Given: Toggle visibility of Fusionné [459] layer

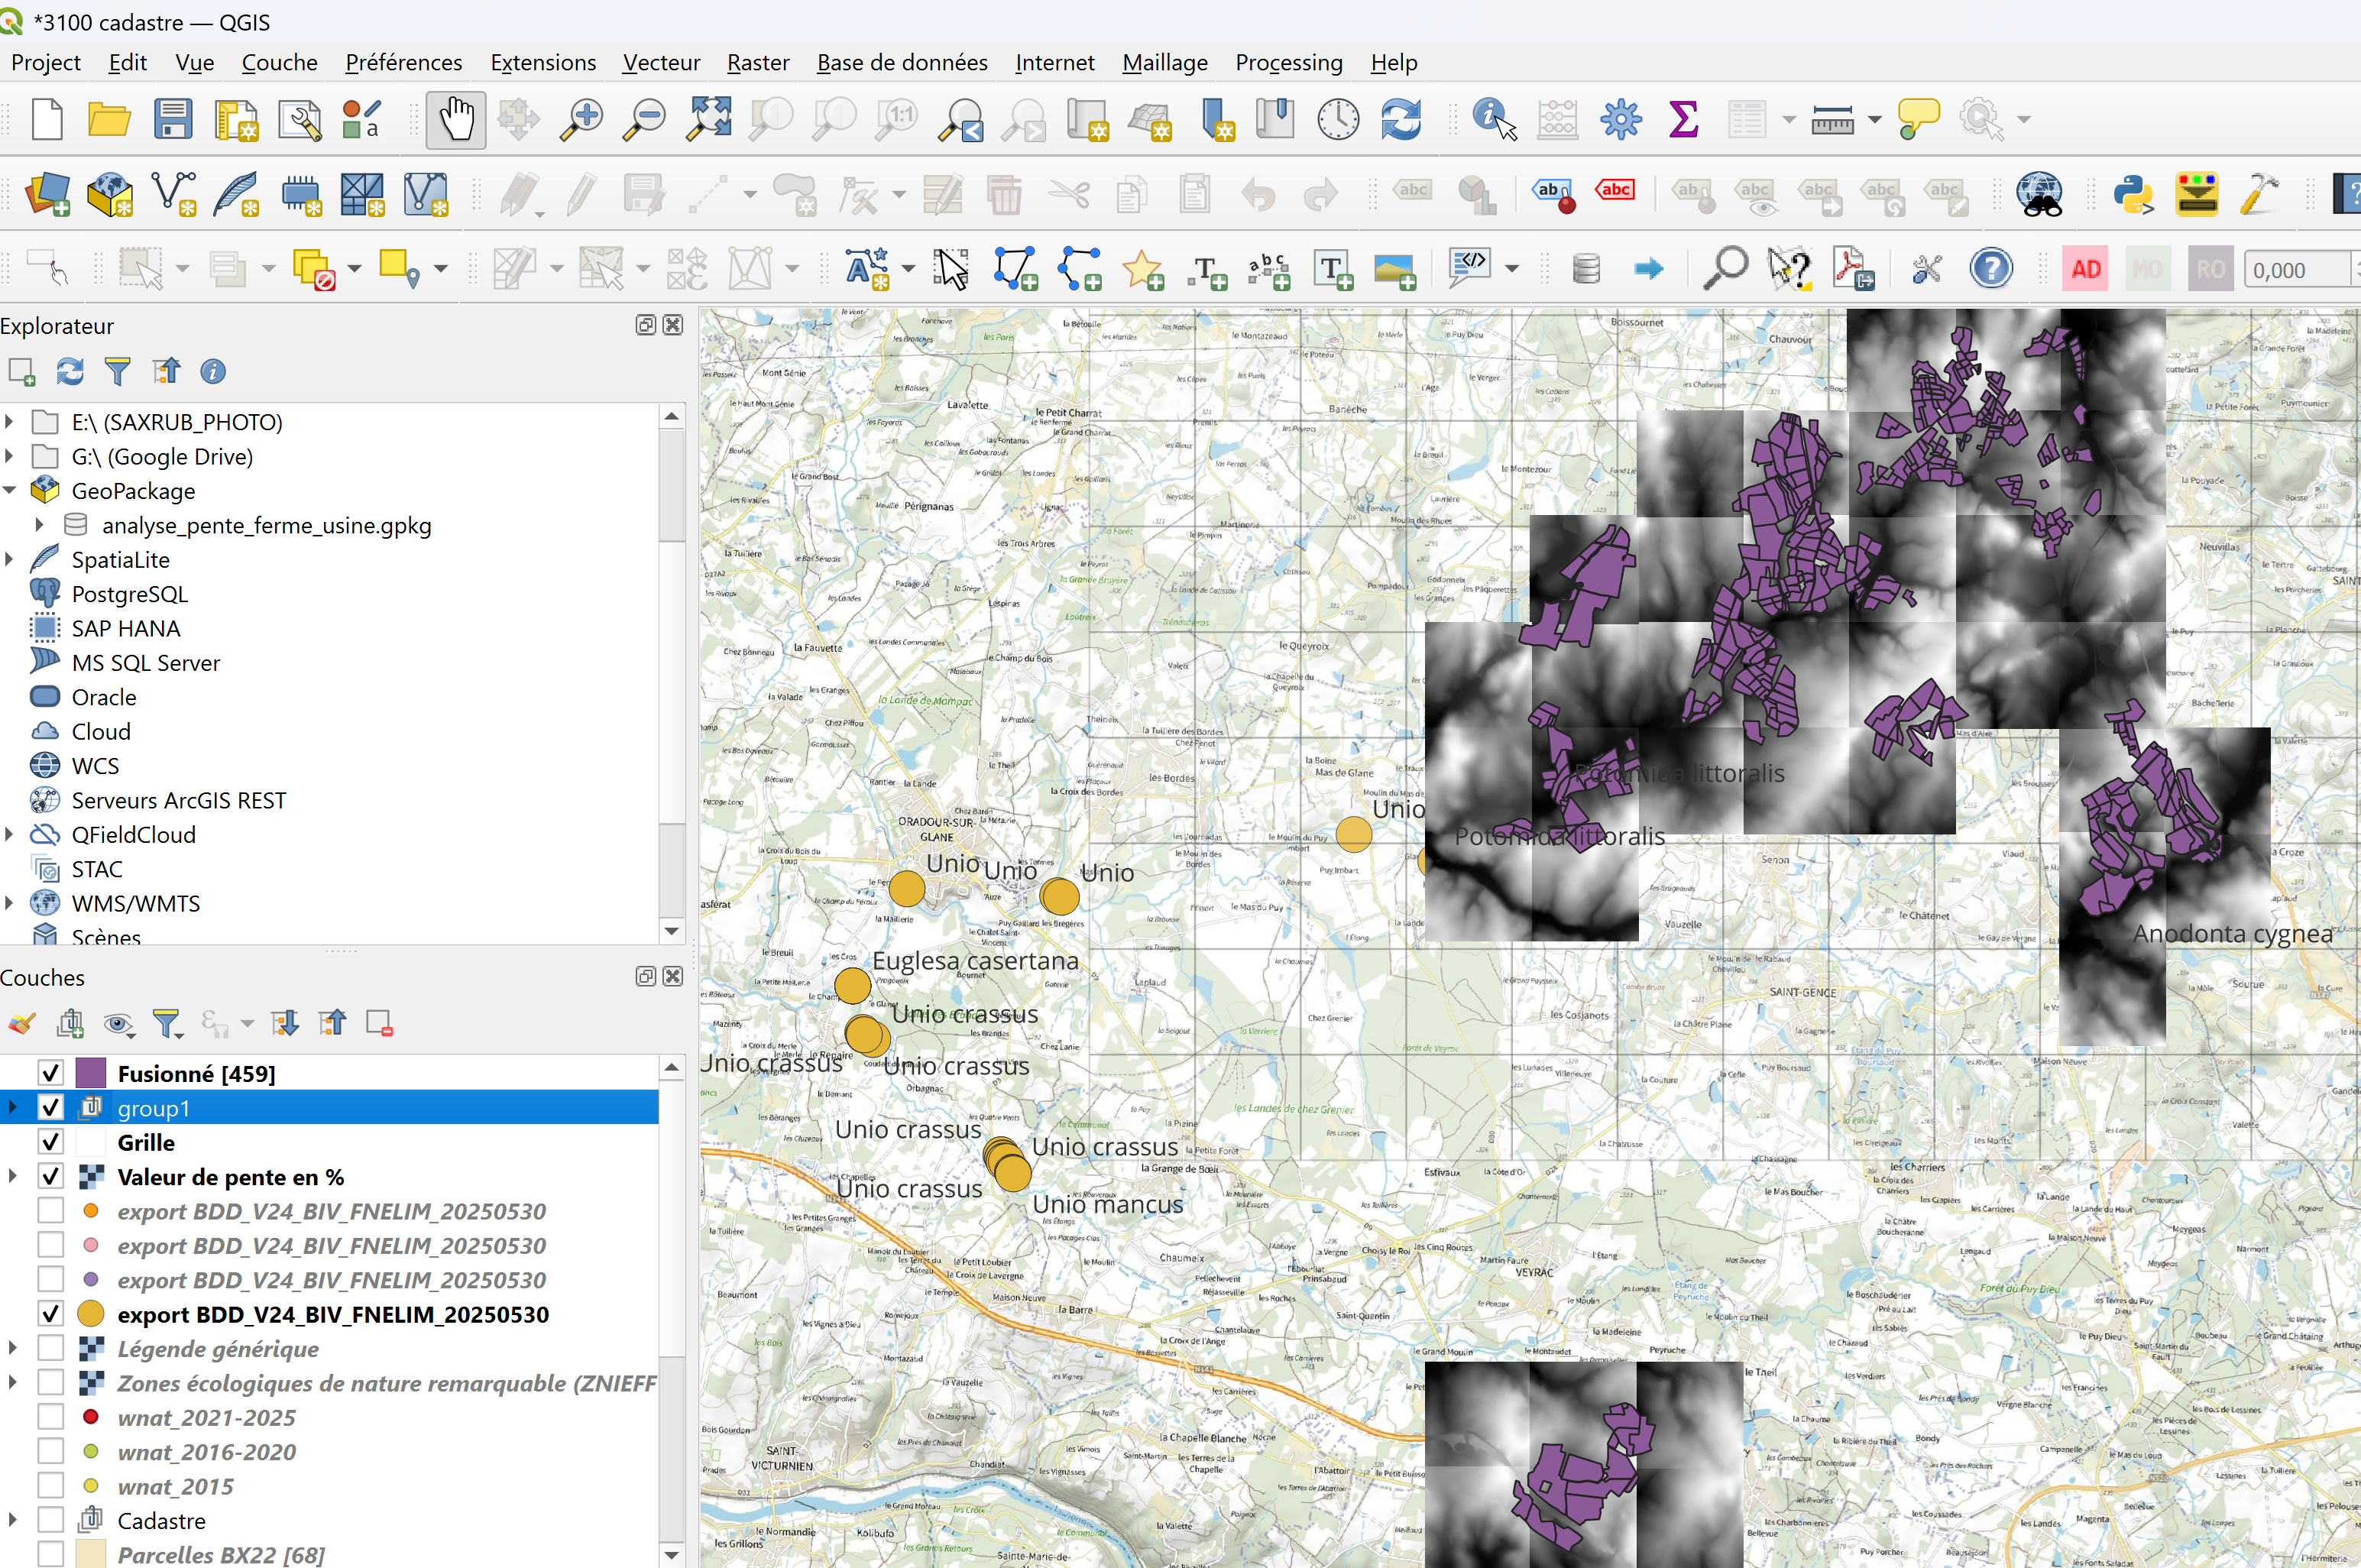Looking at the screenshot, I should (51, 1073).
